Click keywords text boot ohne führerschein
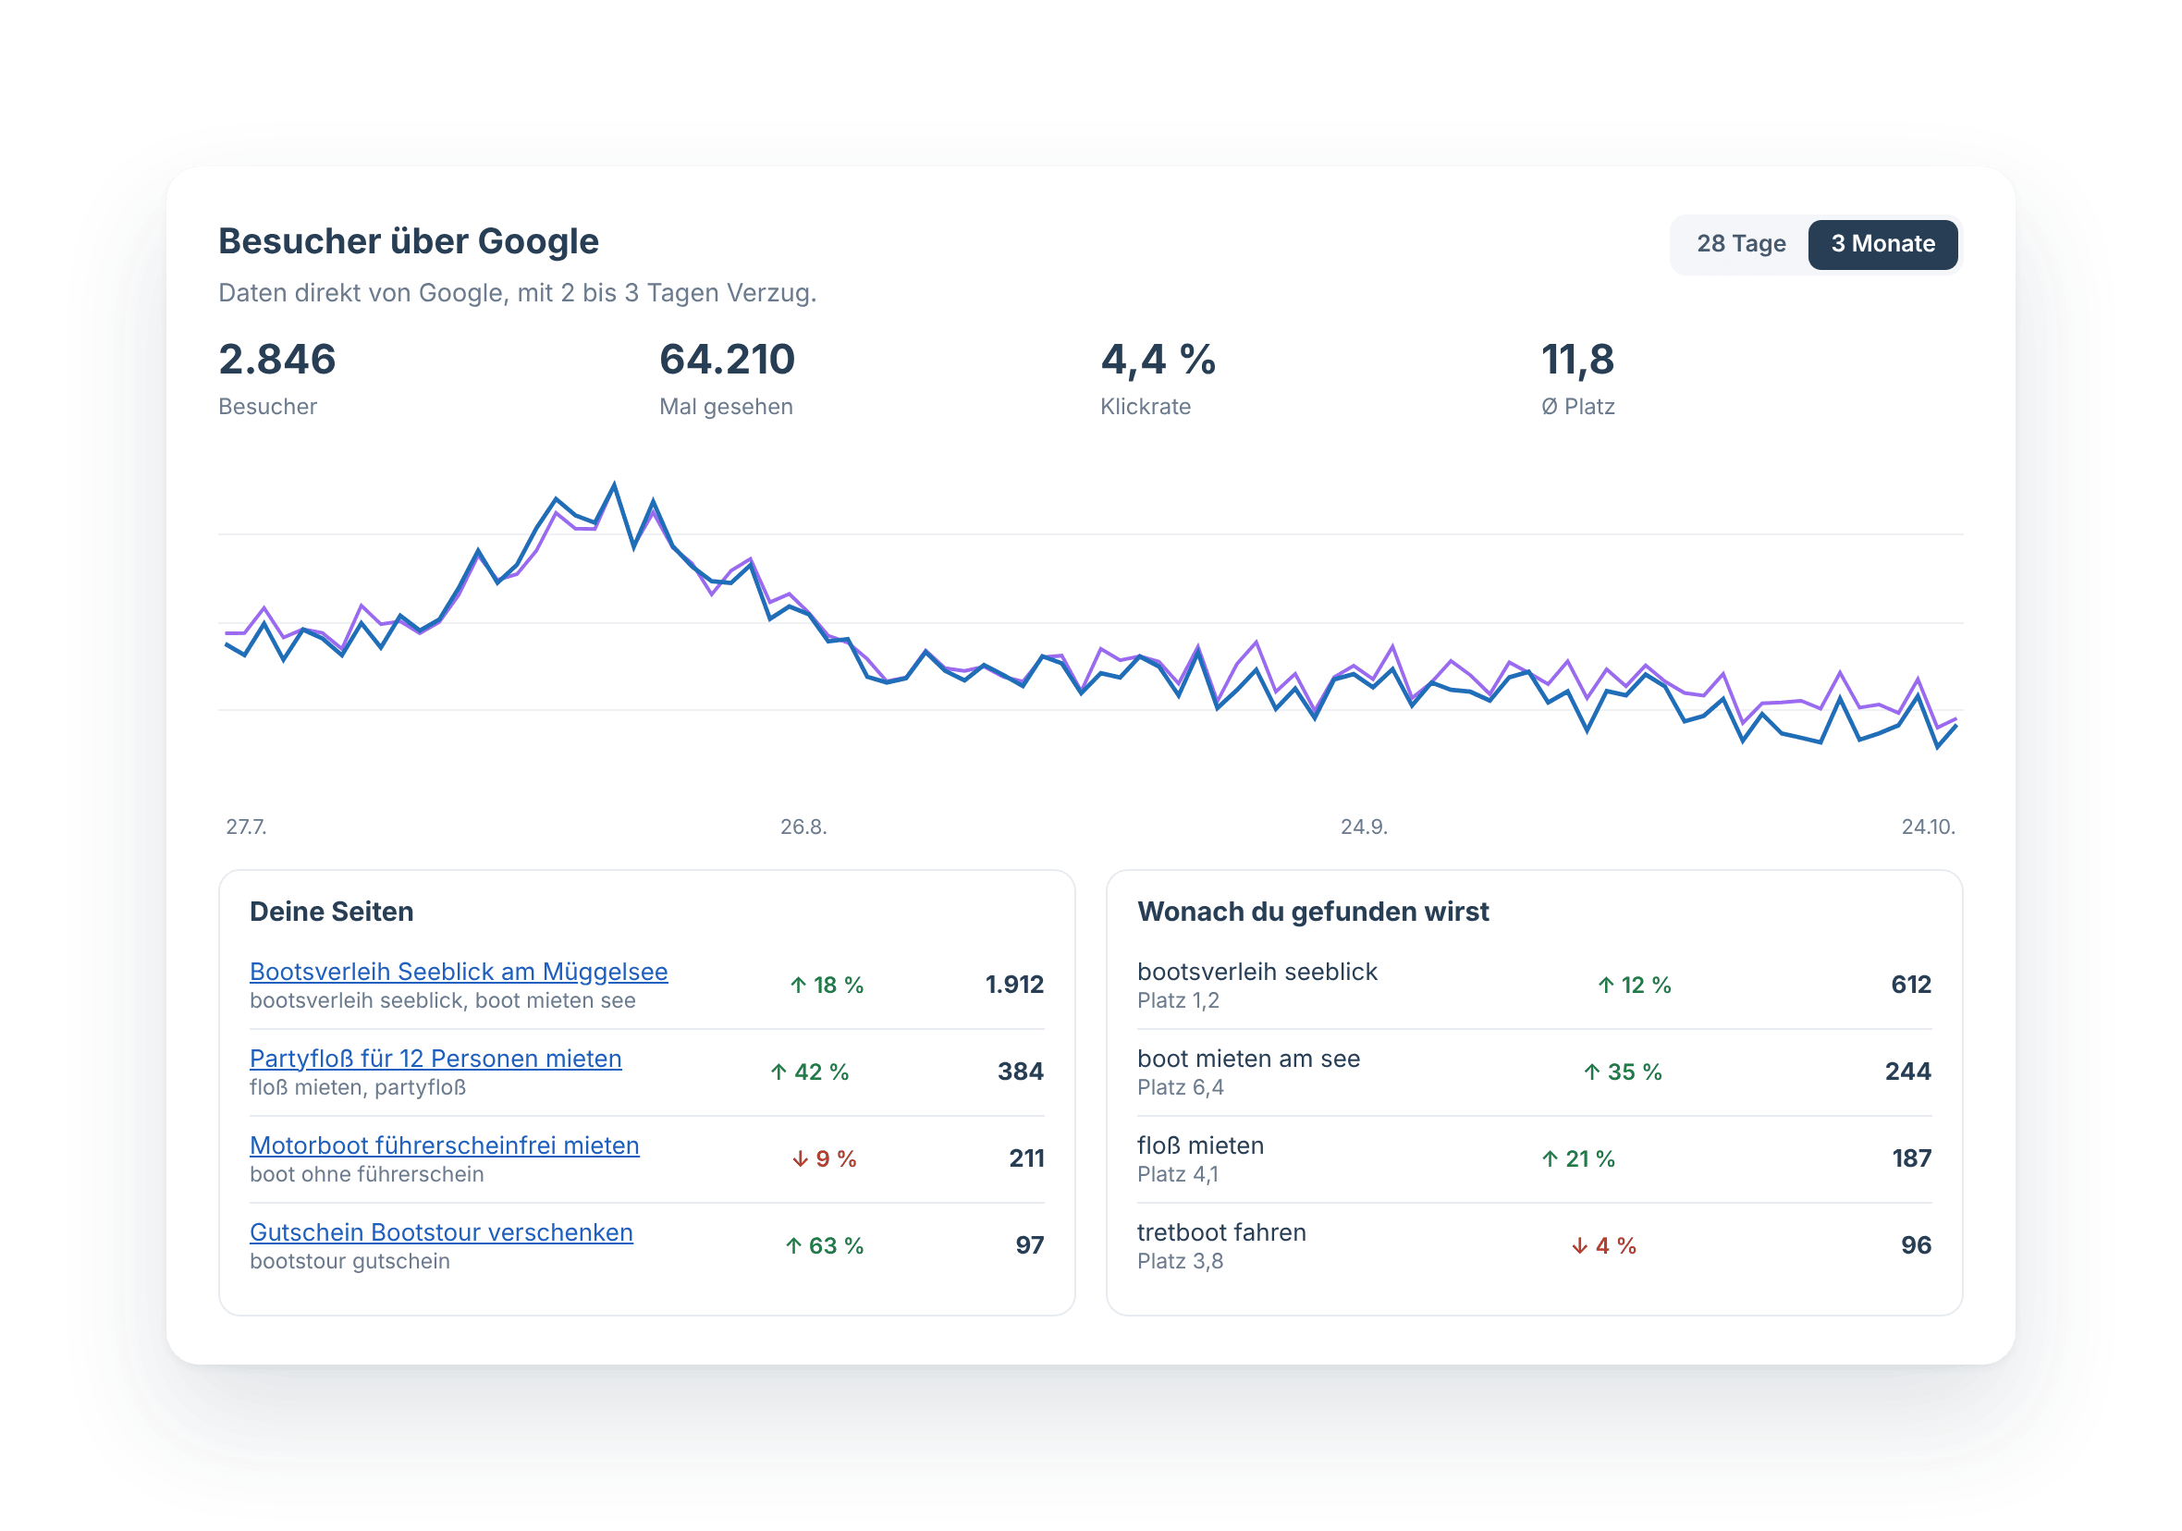This screenshot has height=1531, width=2182. (x=367, y=1173)
